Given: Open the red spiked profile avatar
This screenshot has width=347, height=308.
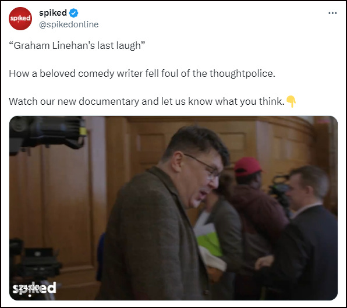Looking at the screenshot, I should 20,19.
